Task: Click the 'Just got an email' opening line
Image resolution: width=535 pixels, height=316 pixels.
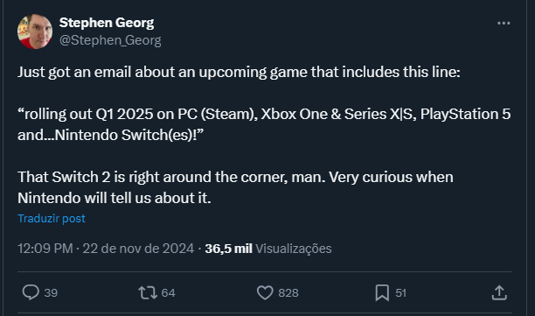Action: point(239,72)
